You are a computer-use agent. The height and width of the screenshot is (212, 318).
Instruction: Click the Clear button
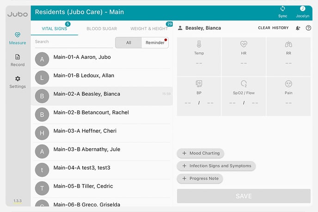coord(264,28)
